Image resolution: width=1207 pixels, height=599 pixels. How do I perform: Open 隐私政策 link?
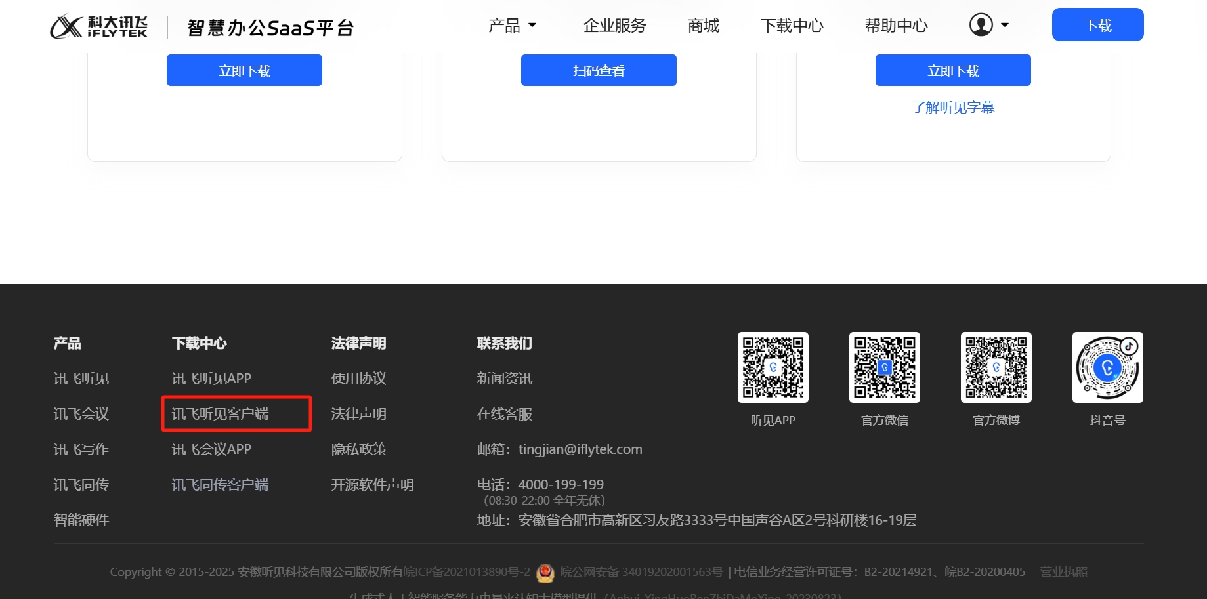click(359, 449)
